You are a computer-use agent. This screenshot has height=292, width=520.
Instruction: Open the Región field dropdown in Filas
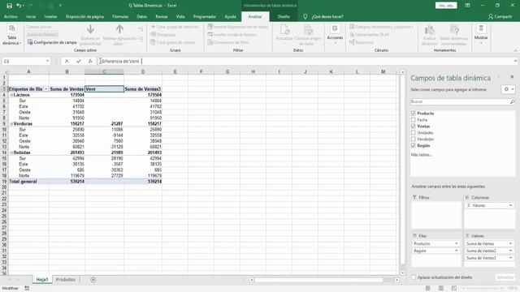pyautogui.click(x=457, y=251)
